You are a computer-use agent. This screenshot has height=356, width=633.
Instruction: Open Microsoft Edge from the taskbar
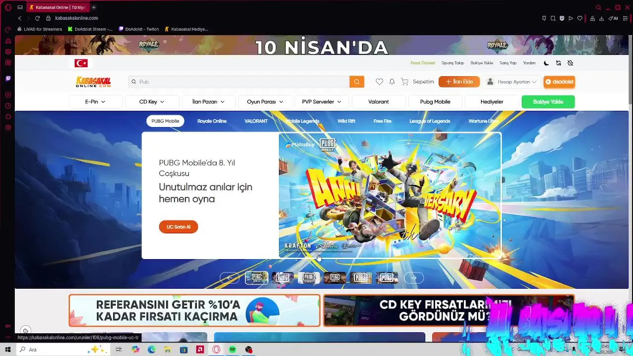point(152,350)
